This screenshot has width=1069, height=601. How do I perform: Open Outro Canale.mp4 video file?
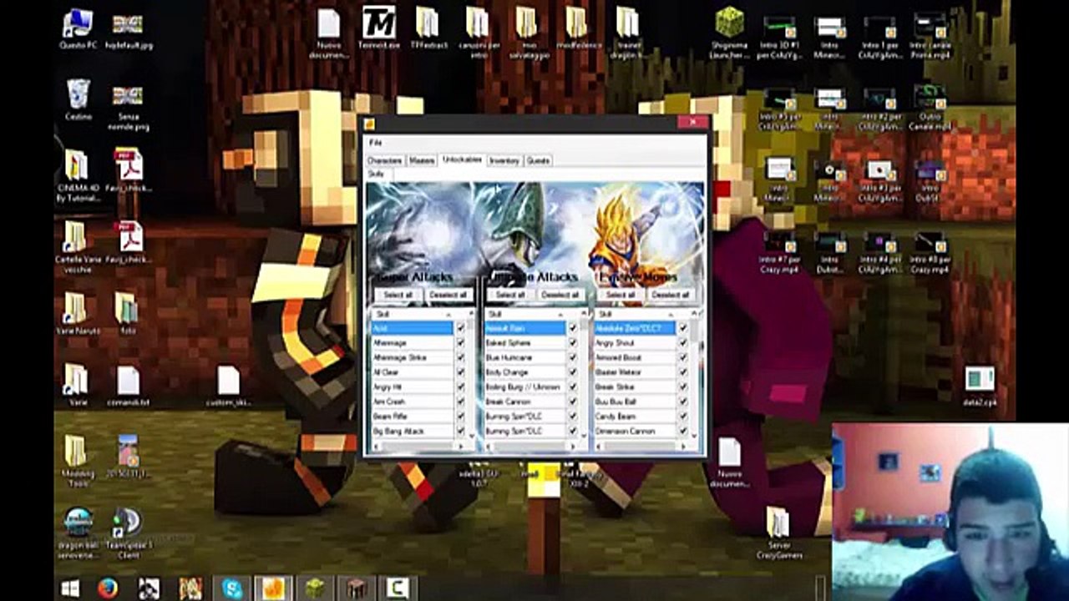pos(930,109)
